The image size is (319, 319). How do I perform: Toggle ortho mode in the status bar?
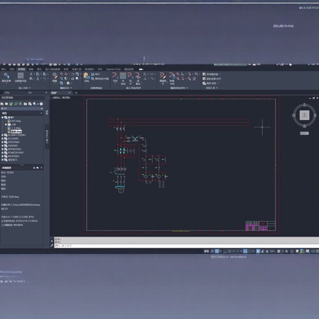click(225, 251)
